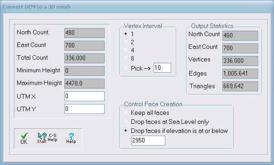Click the 'Total Count' label
Viewport: 274px width, 165px height.
pos(32,57)
